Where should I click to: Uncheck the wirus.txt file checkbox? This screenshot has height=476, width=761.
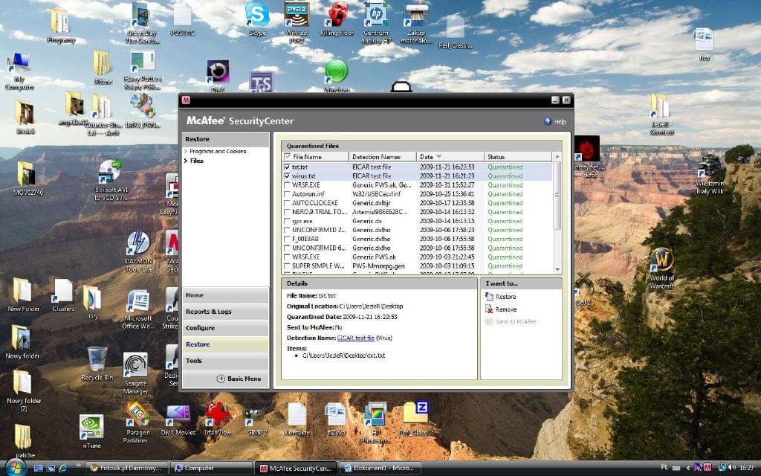[288, 176]
